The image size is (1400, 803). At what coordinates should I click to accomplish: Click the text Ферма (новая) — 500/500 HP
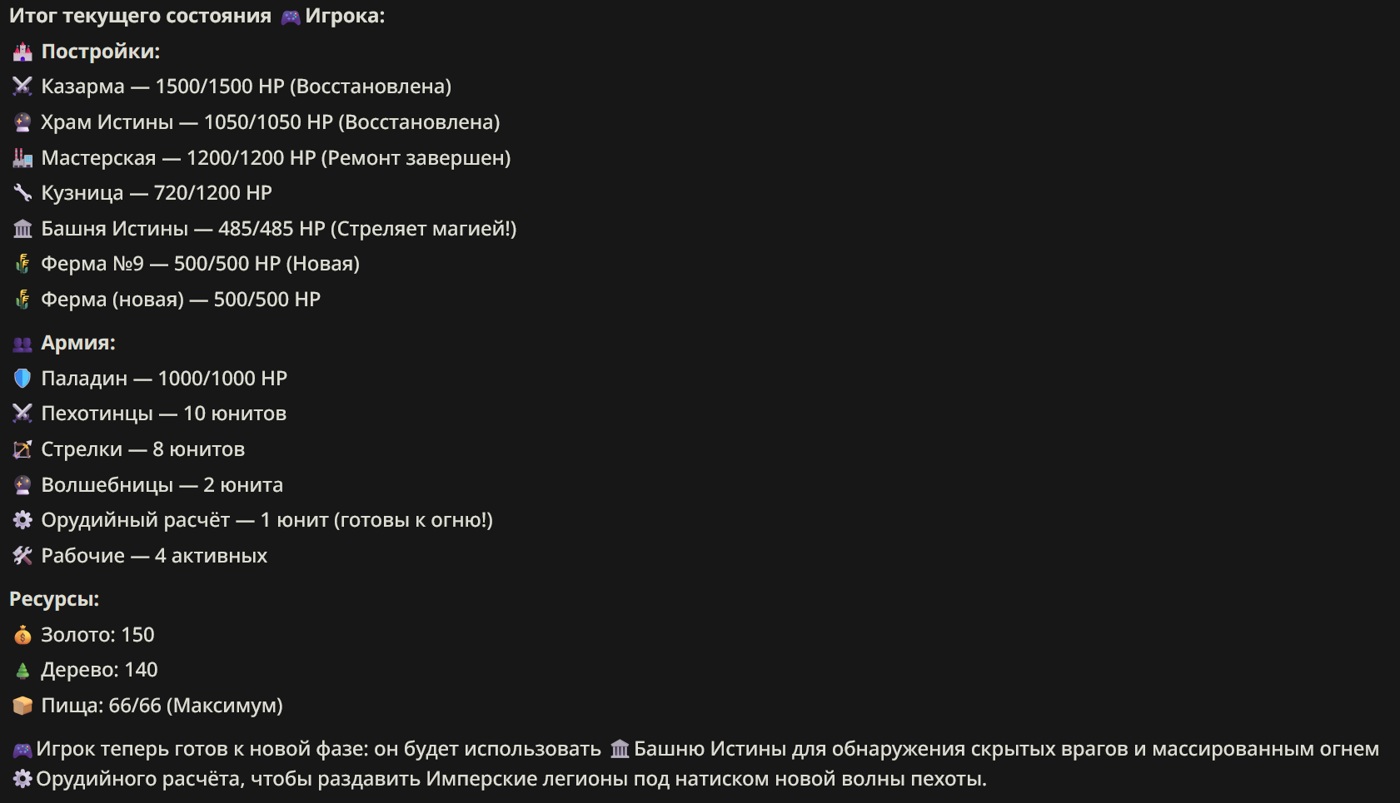(x=181, y=300)
